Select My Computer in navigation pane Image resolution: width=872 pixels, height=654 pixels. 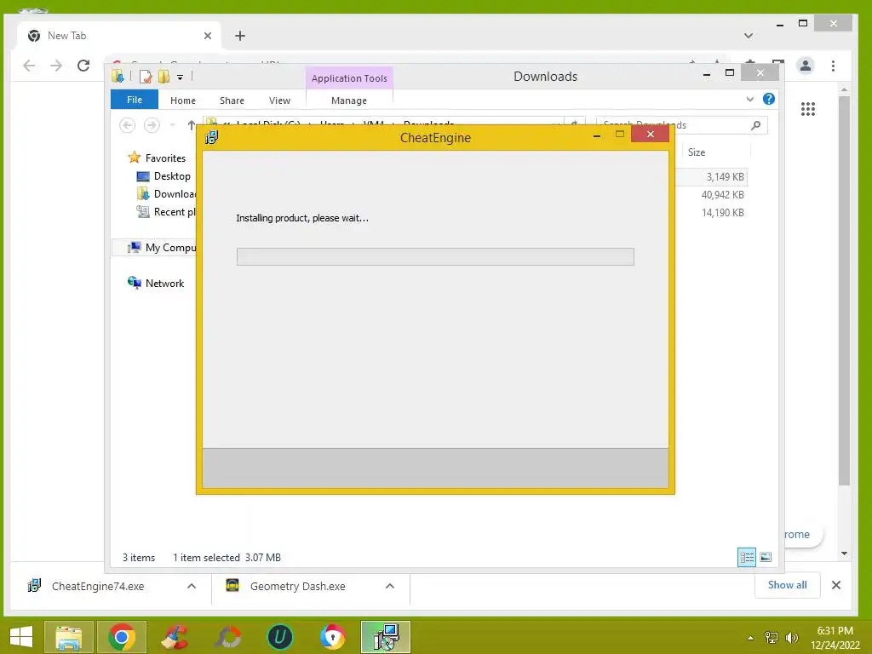(162, 248)
